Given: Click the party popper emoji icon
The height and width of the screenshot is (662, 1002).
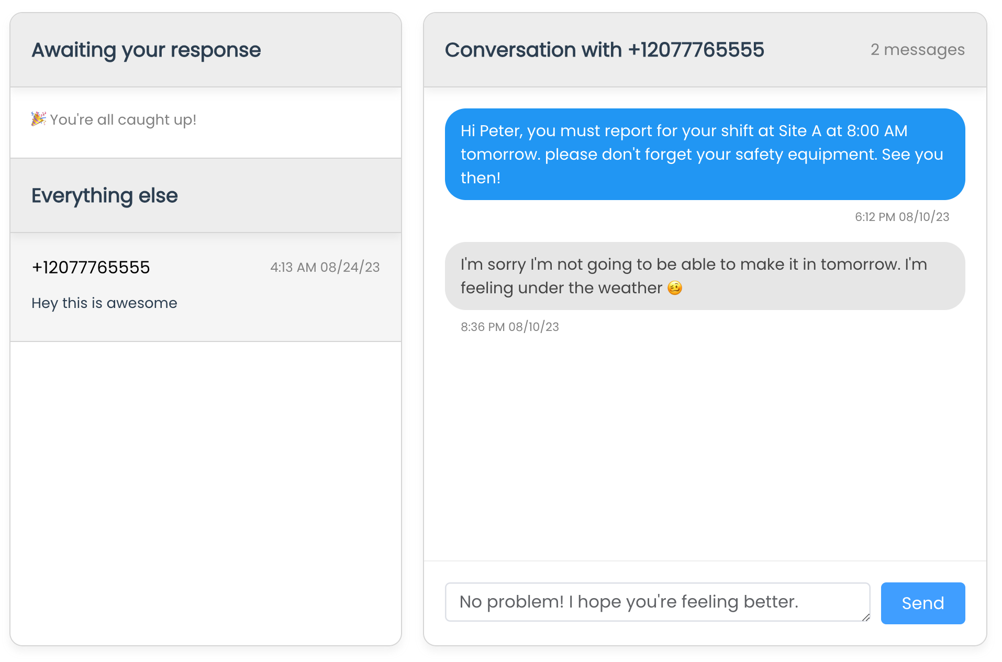Looking at the screenshot, I should (x=38, y=119).
